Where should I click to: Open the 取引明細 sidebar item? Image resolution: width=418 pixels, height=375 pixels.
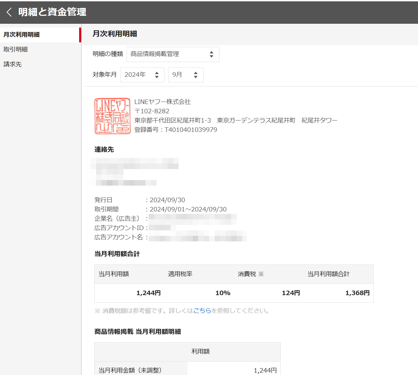point(15,50)
